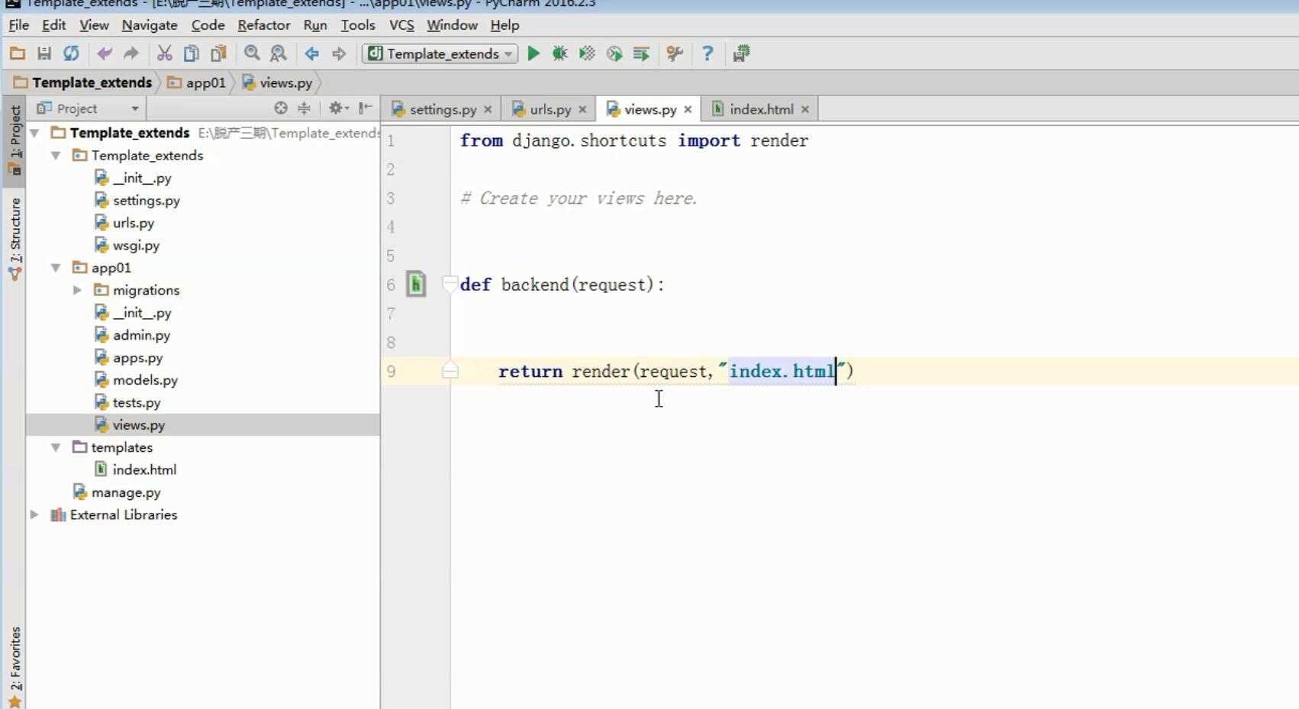Screen dimensions: 1299x709
Task: Open the Project view type dropdown
Action: (88, 108)
